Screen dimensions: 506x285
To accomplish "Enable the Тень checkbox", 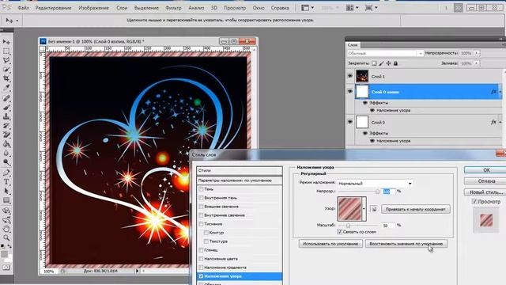I will click(201, 189).
